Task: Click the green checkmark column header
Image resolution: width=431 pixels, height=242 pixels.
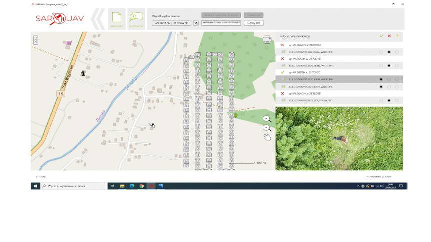Action: 381,36
